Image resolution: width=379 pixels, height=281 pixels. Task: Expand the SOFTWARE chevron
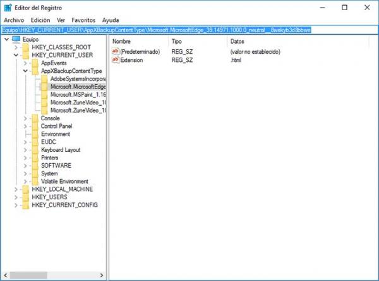point(25,166)
